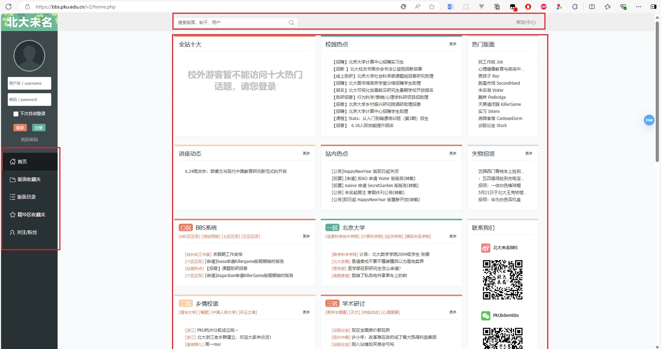Click the search magnifier icon

(x=291, y=23)
